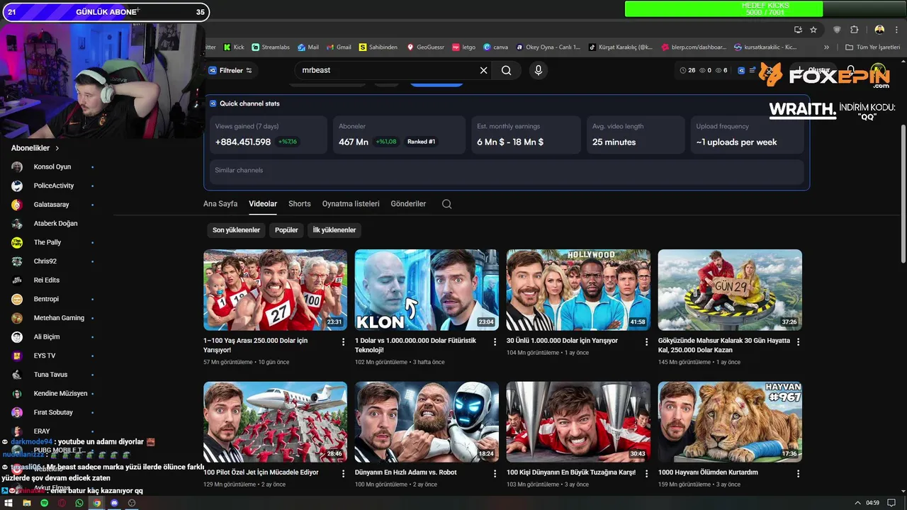Open the Kick bookmark
The height and width of the screenshot is (510, 907).
[234, 47]
